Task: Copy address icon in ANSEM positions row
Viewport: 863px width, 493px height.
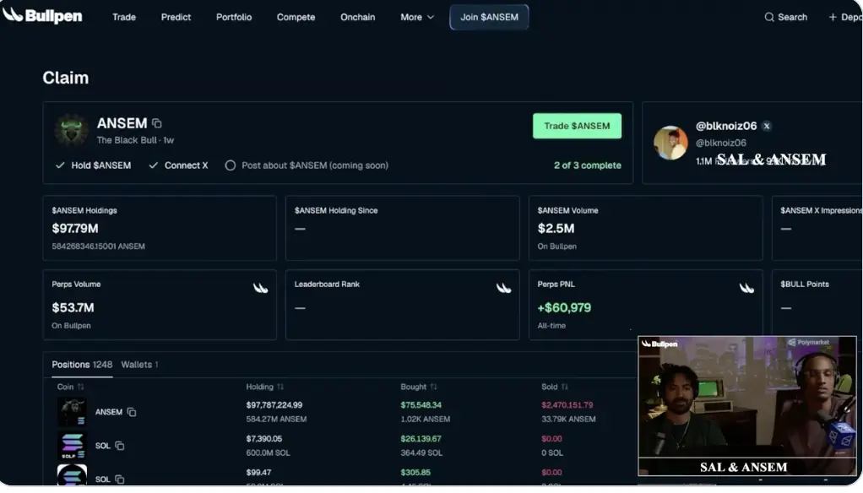Action: [132, 412]
